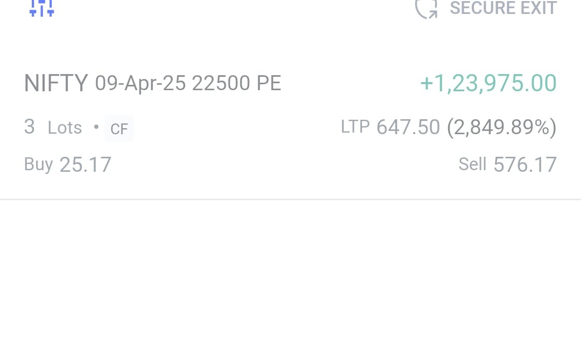Viewport: 581px width, 364px height.
Task: Tap the +1,23,975.00 profit amount
Action: click(488, 83)
